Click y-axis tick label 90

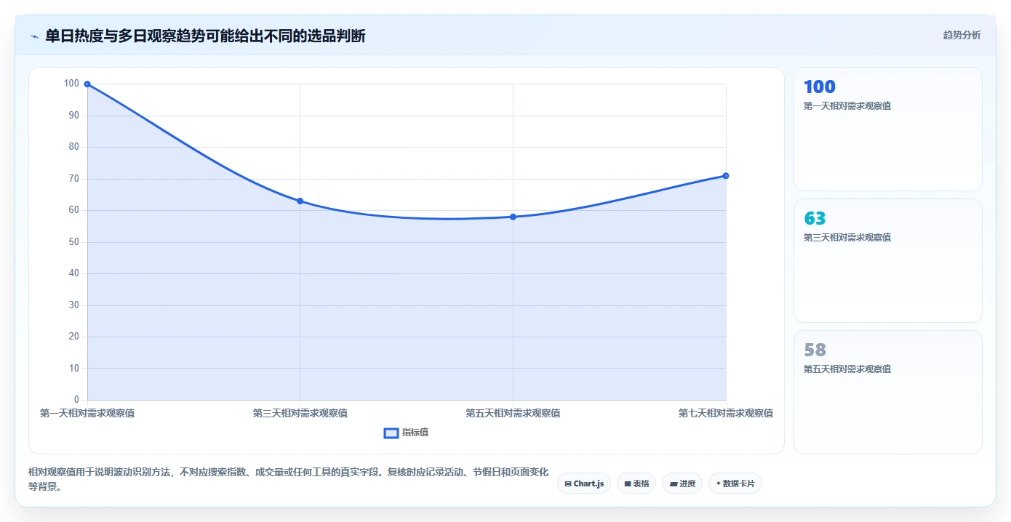73,116
